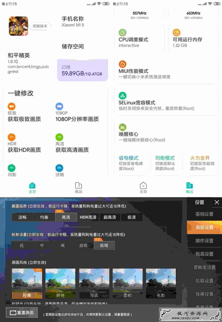Choose the 鲜艳 style thumbnail
The width and height of the screenshot is (222, 322).
(60, 284)
